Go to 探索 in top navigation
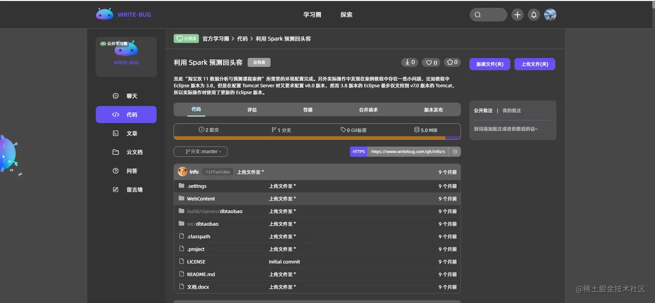The height and width of the screenshot is (303, 655). point(347,15)
